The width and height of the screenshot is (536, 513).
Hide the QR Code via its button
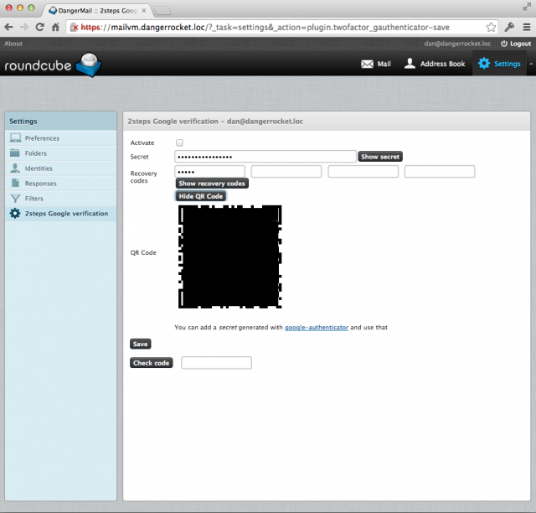(x=201, y=196)
